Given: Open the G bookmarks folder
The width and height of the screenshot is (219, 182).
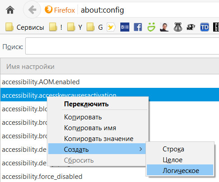Looking at the screenshot, I should (x=95, y=27).
